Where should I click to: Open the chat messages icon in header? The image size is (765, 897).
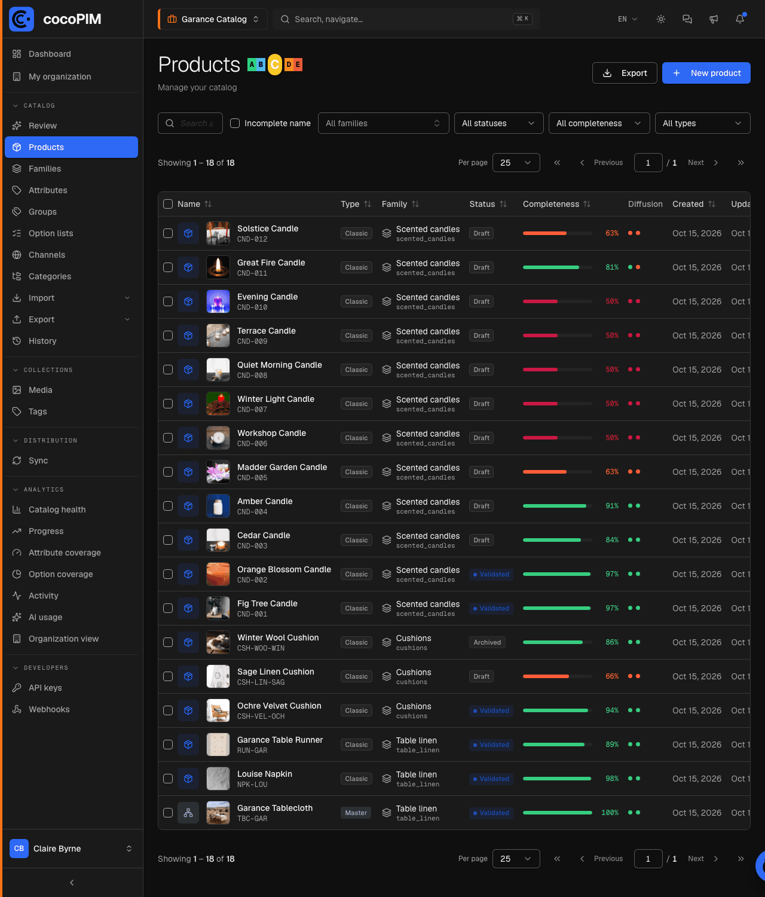click(x=687, y=19)
